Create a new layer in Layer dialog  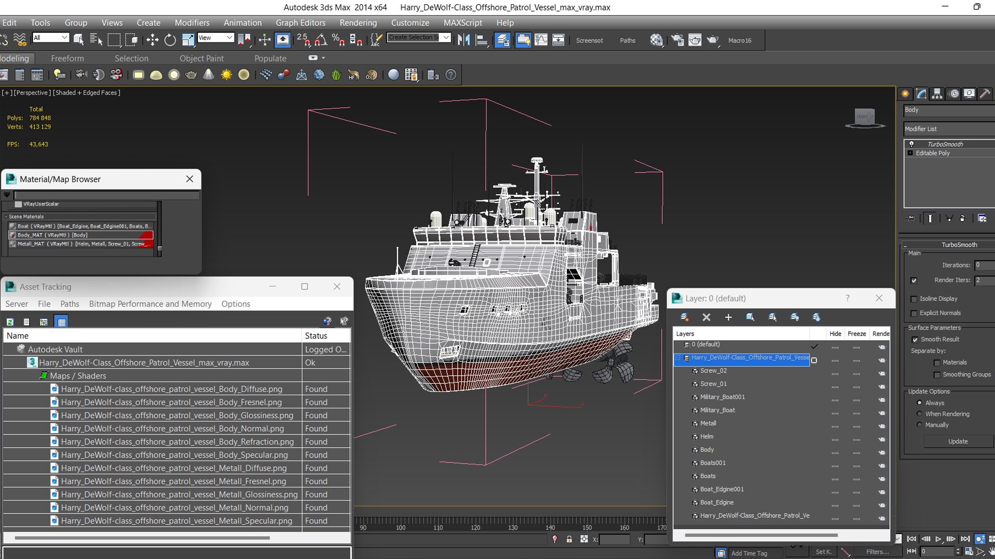[x=685, y=317]
